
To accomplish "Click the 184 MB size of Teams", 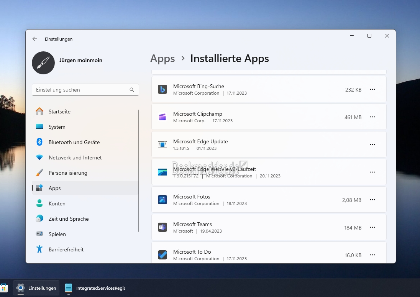I will point(353,228).
